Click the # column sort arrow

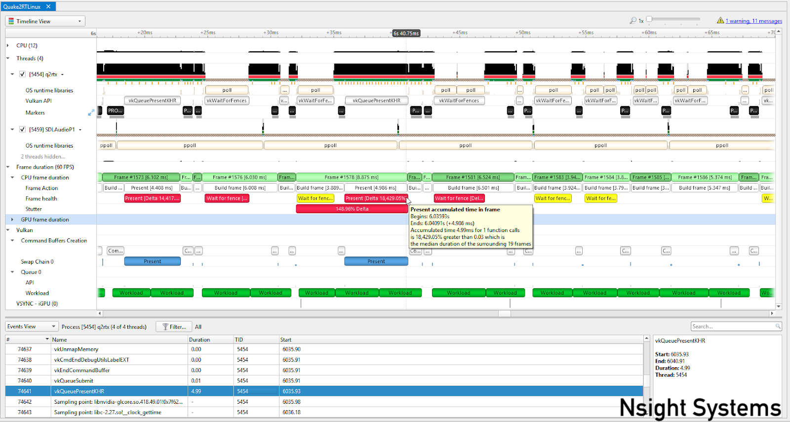(x=47, y=339)
